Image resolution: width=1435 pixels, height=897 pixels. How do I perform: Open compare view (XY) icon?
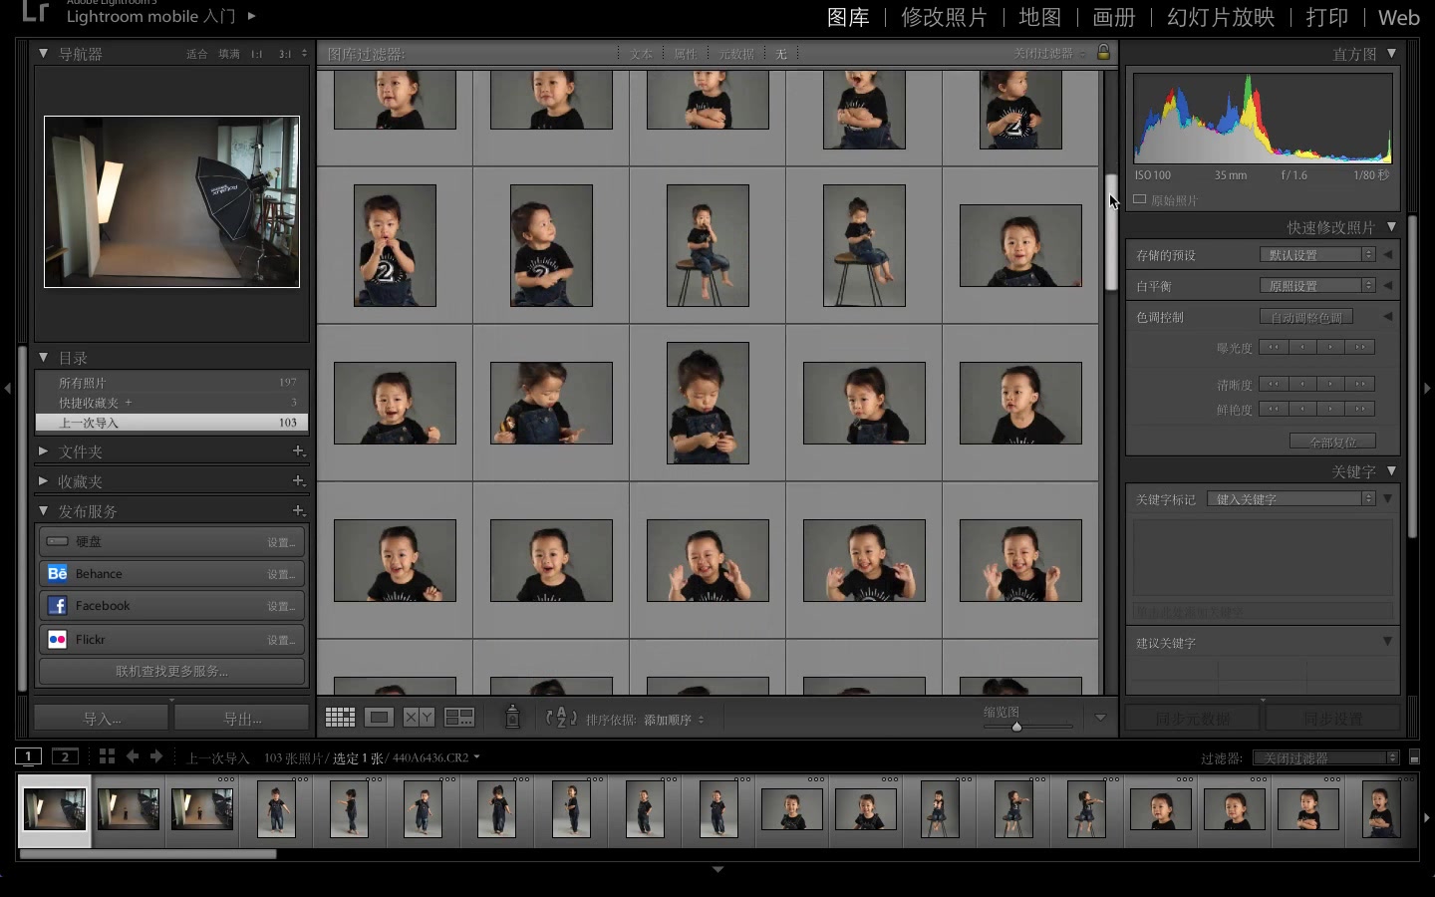tap(419, 717)
